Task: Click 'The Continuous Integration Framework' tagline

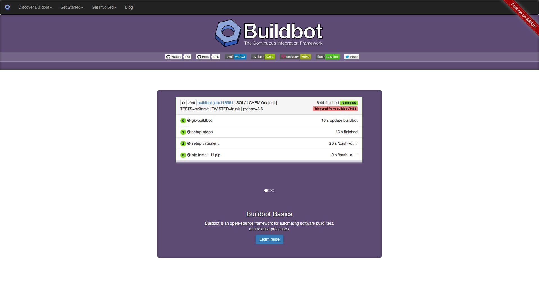Action: point(283,43)
